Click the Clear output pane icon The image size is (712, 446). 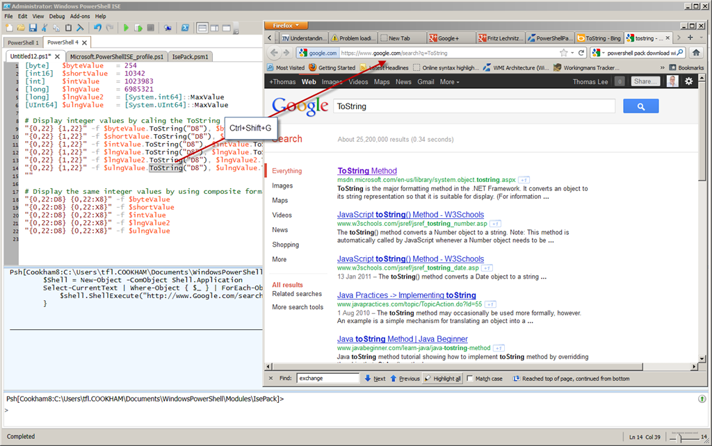(81, 28)
